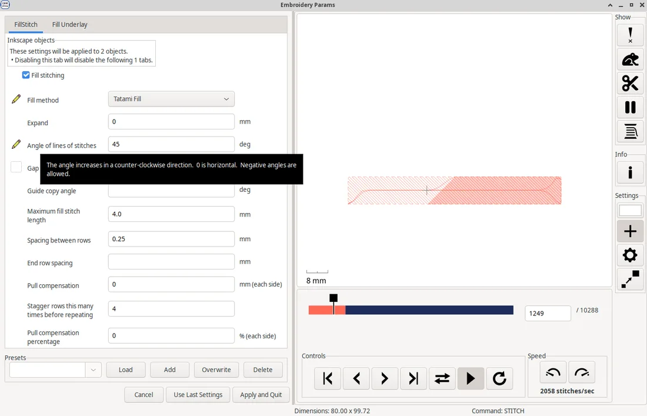Click Maximum fill stitch length field
The width and height of the screenshot is (647, 416).
pyautogui.click(x=171, y=214)
